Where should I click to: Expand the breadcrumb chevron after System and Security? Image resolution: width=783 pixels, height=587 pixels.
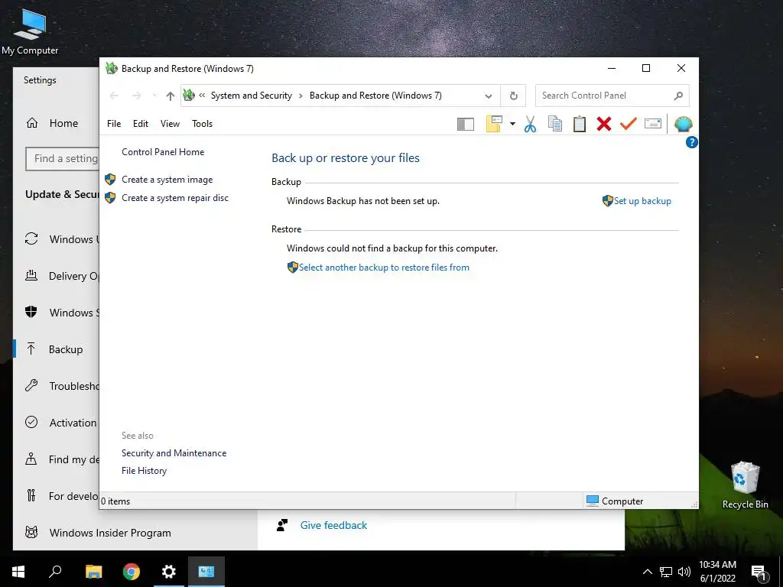tap(301, 96)
